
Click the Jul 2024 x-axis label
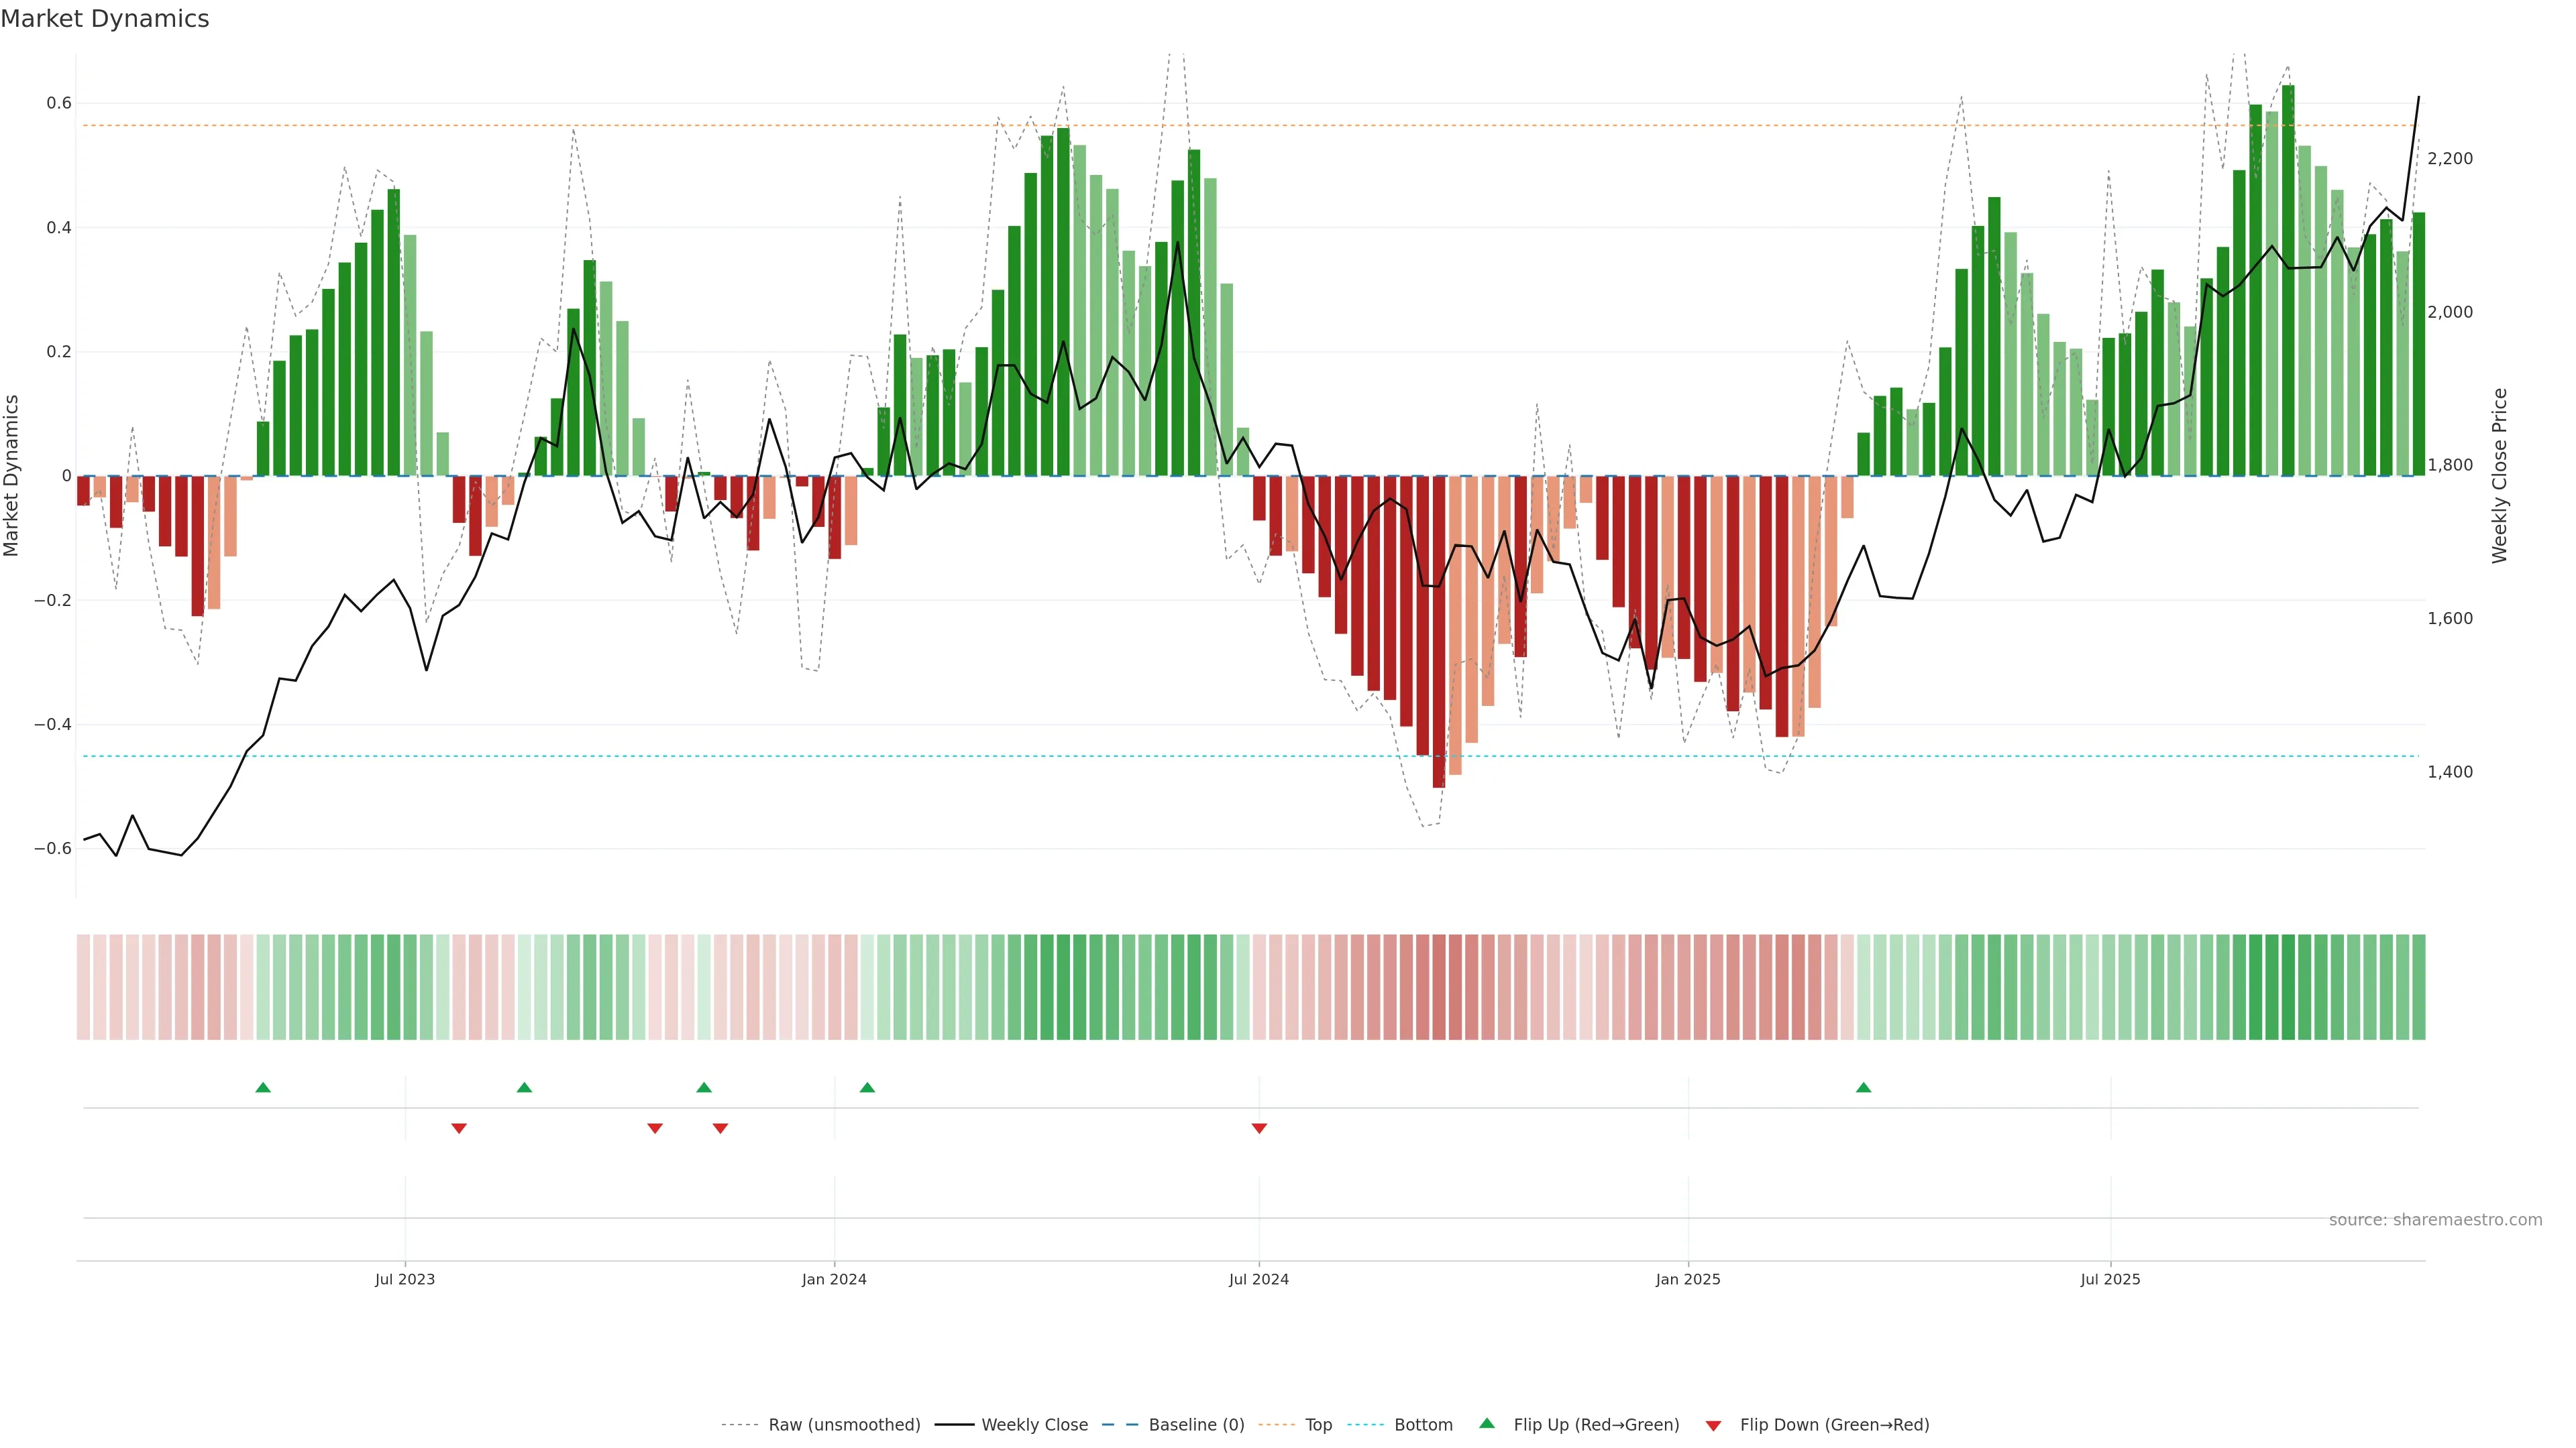pos(1258,1279)
